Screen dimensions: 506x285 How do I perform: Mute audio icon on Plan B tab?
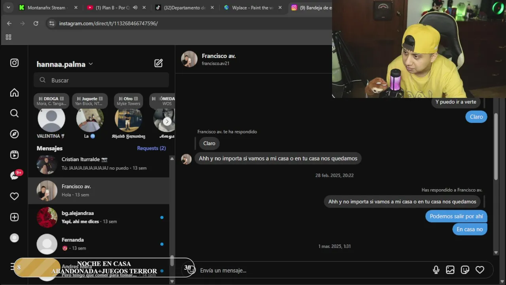click(135, 8)
